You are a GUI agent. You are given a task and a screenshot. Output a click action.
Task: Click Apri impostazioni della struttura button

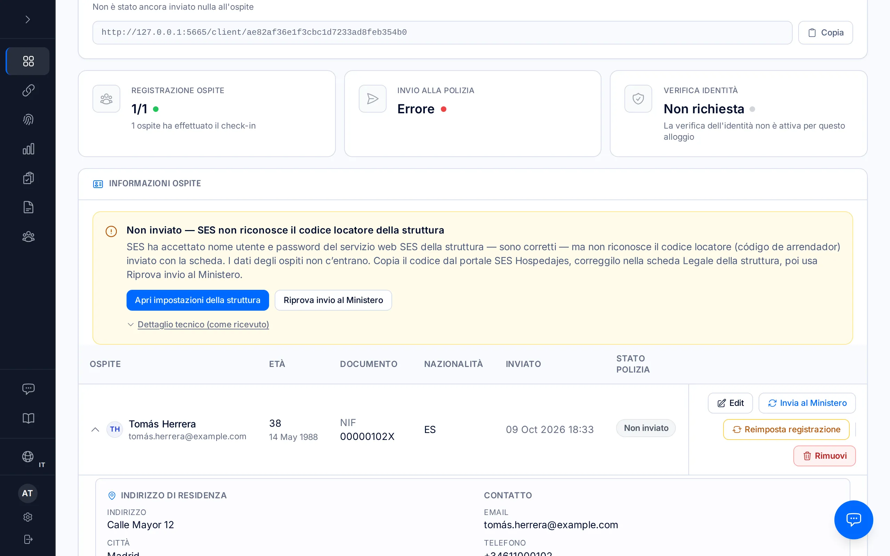(x=197, y=300)
